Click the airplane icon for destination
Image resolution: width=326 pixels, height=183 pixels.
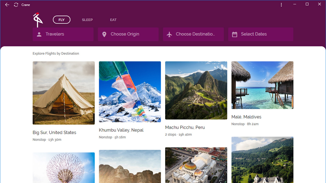[x=169, y=34]
